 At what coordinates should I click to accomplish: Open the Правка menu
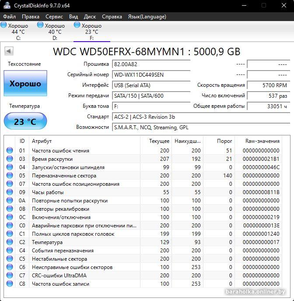tap(31, 17)
